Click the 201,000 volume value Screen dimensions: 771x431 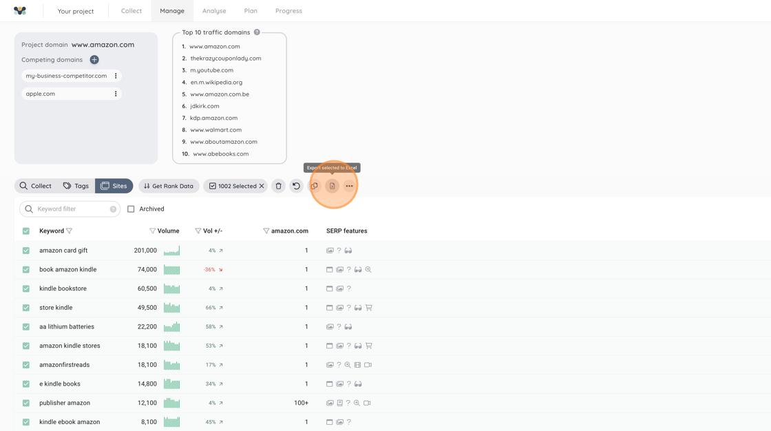[x=145, y=251]
